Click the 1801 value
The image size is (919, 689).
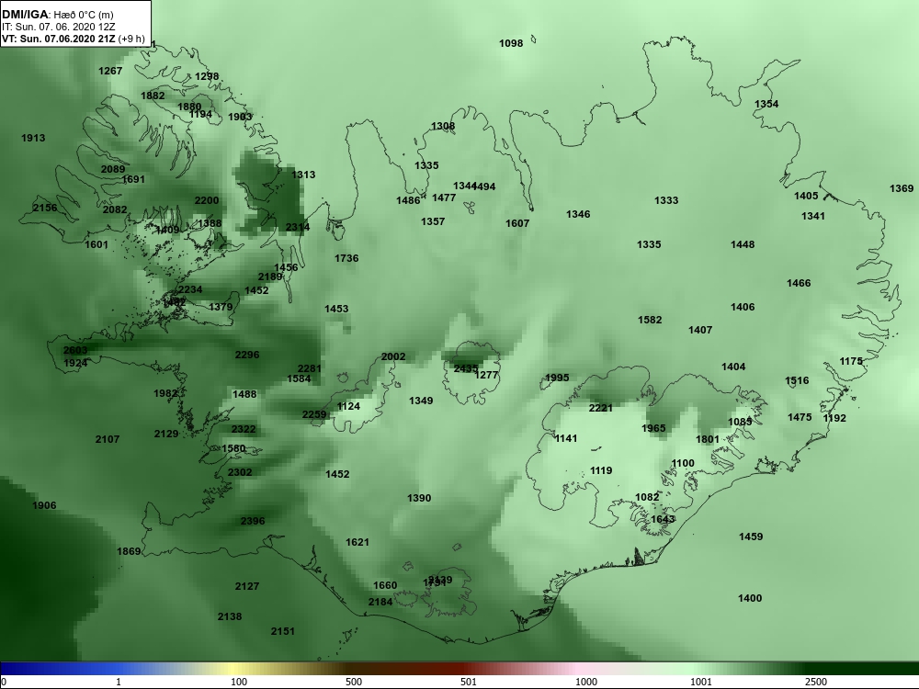pyautogui.click(x=708, y=439)
